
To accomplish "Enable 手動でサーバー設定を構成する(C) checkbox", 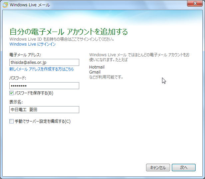I will point(11,121).
